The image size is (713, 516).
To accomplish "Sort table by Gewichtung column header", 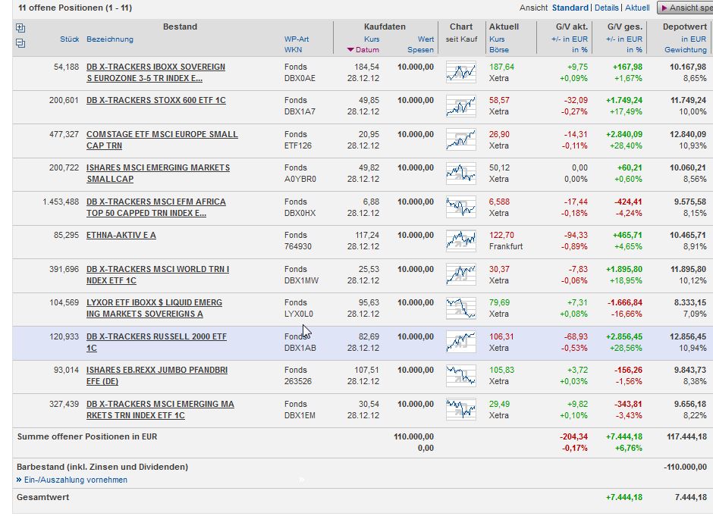I will coord(685,50).
